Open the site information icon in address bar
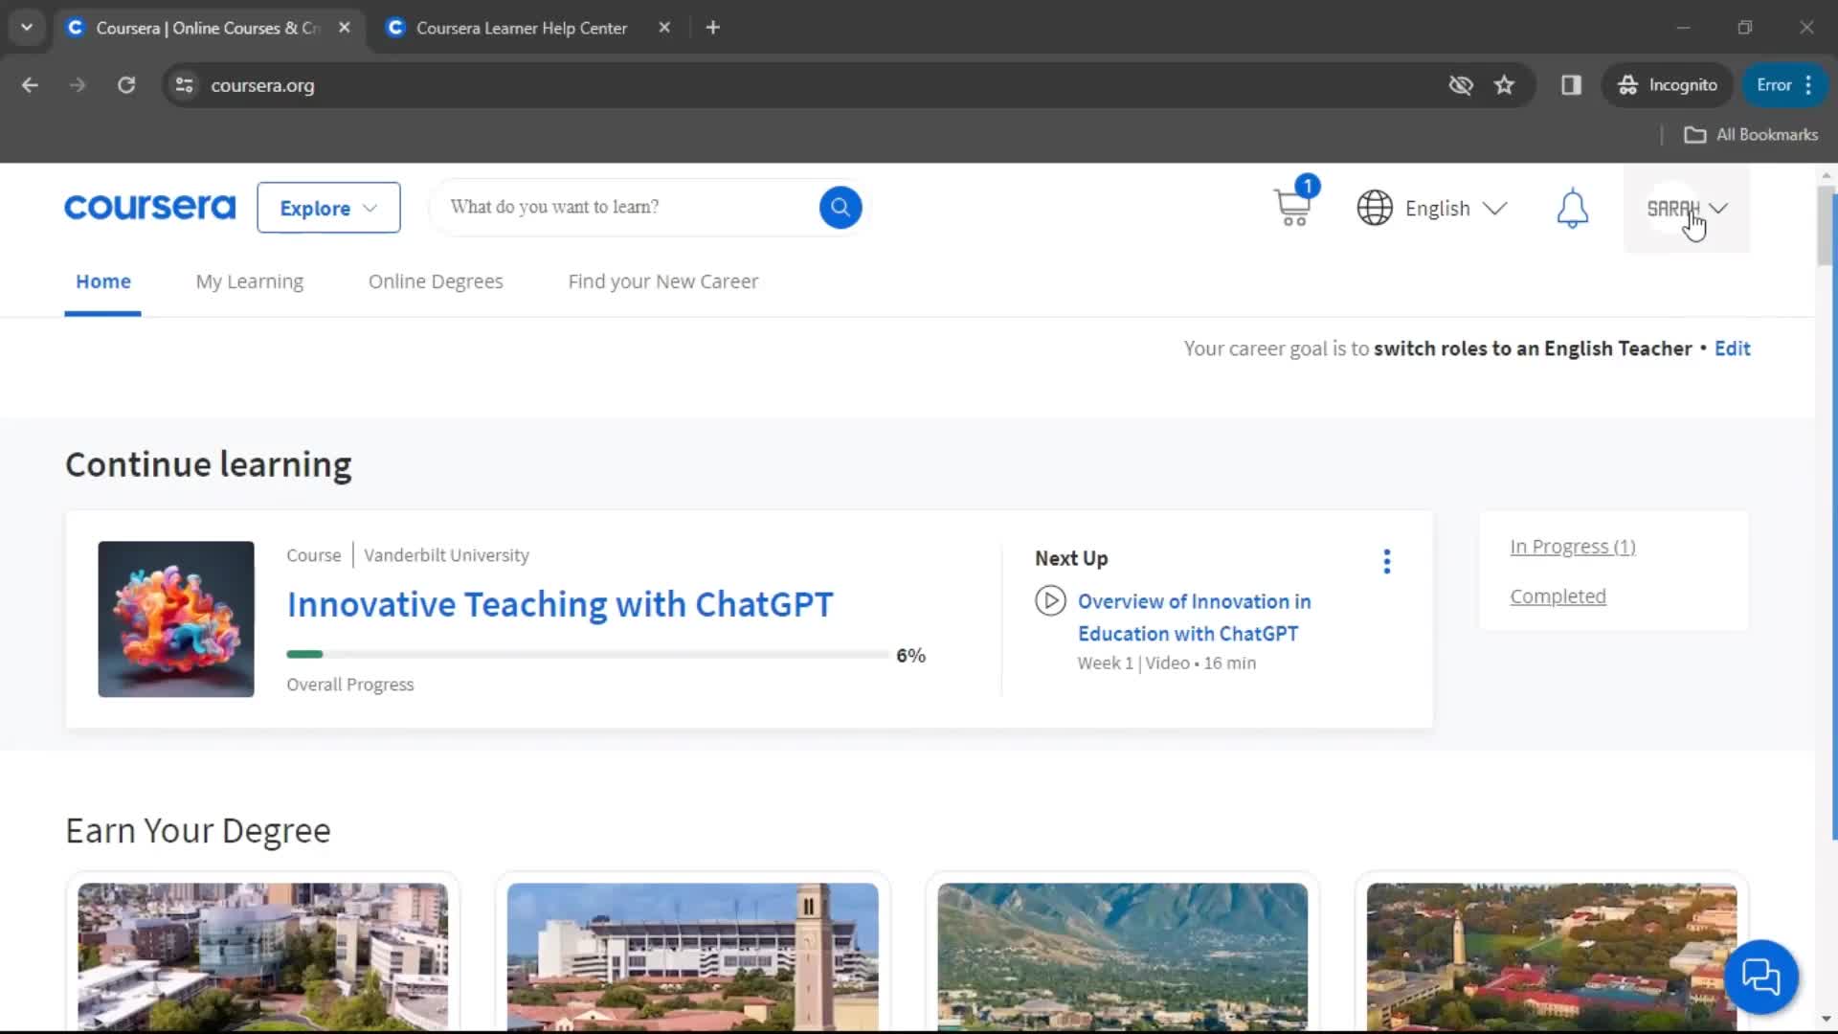Screen dimensions: 1838x1034 (x=184, y=85)
